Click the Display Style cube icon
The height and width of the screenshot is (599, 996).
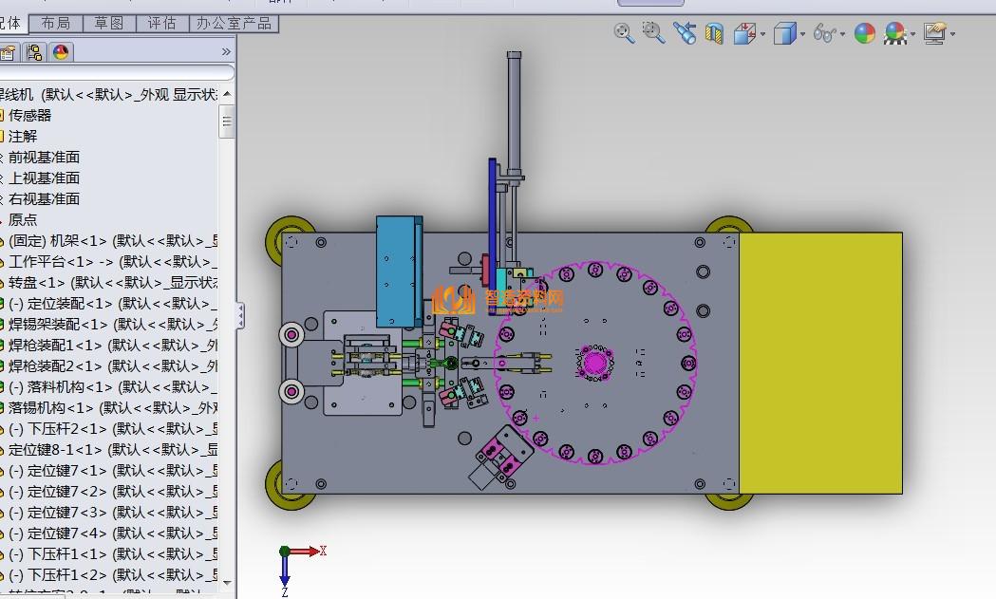[x=784, y=35]
